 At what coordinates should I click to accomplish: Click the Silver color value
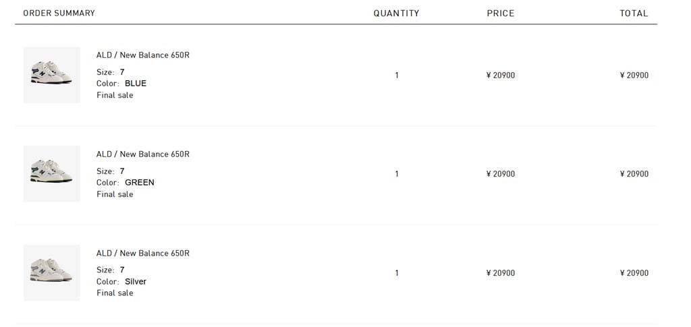(136, 282)
